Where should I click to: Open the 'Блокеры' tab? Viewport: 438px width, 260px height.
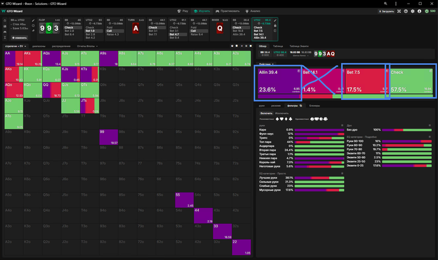pos(315,106)
